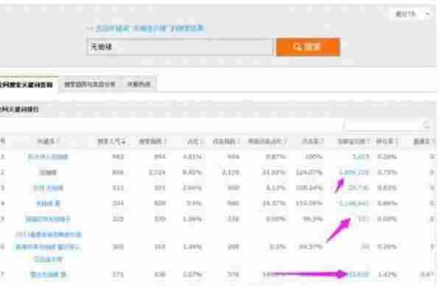Open the keyword link in row 1

[48, 157]
